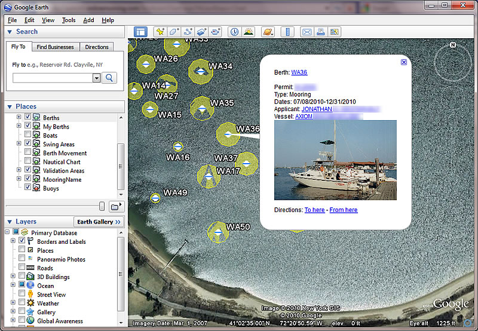Switch to the Find Businesses tab
The width and height of the screenshot is (478, 331).
[x=55, y=47]
